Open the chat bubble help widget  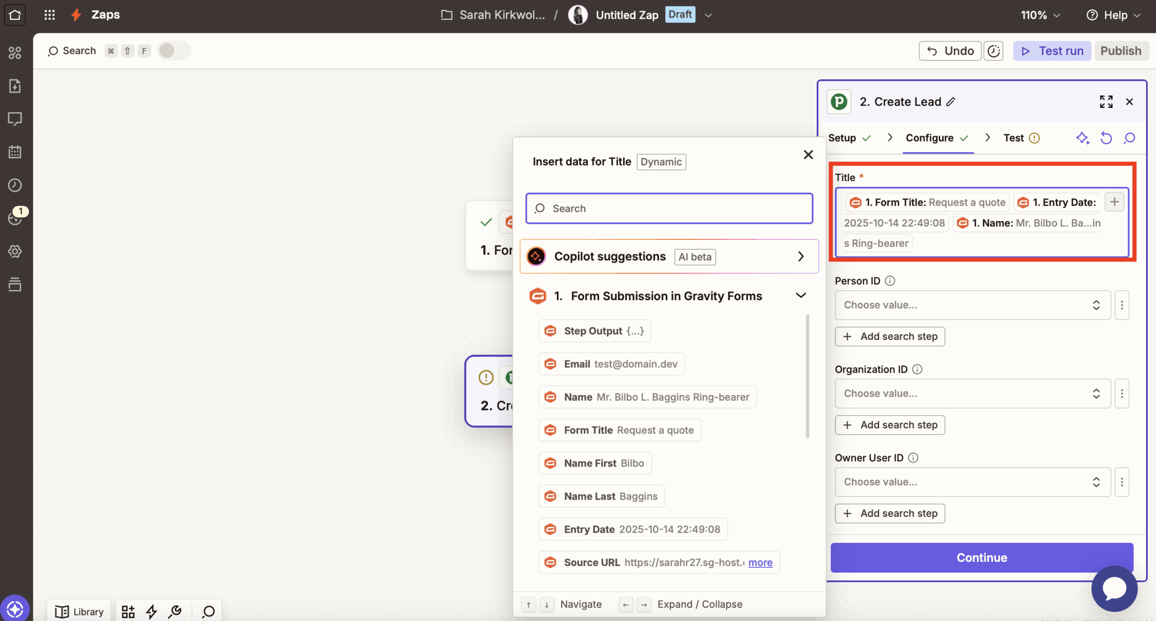click(x=1114, y=588)
